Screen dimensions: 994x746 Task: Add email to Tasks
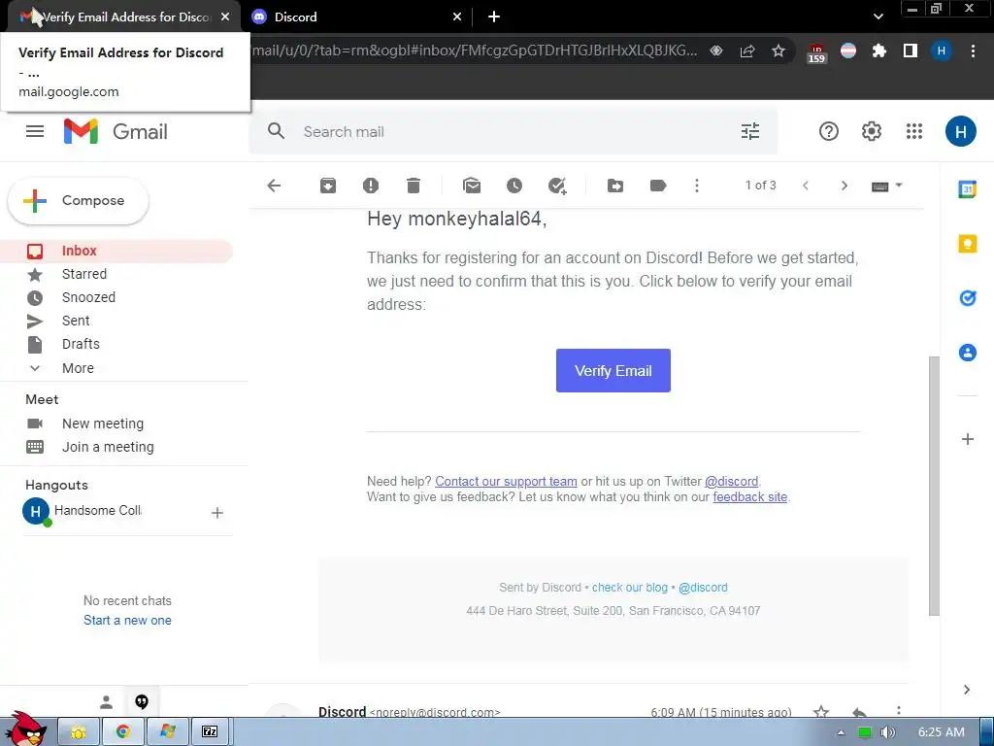pyautogui.click(x=557, y=186)
